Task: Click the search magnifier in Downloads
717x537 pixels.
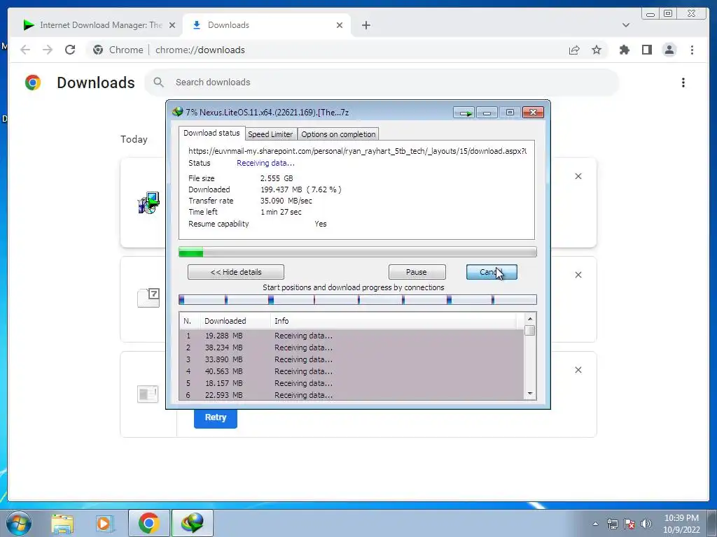Action: click(159, 83)
